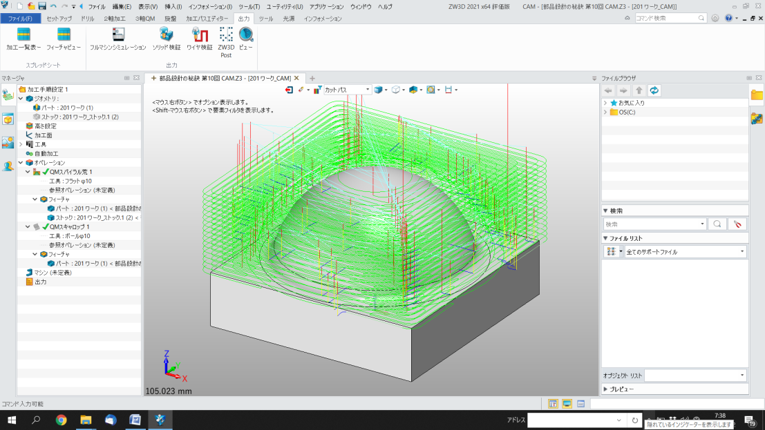Select 工具：フラットφ10 tree row
Image resolution: width=765 pixels, height=430 pixels.
70,181
